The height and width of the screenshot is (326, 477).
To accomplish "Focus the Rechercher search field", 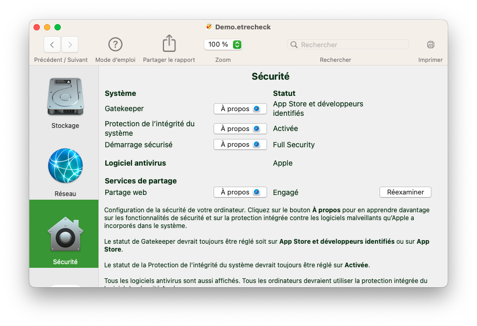I will click(348, 45).
